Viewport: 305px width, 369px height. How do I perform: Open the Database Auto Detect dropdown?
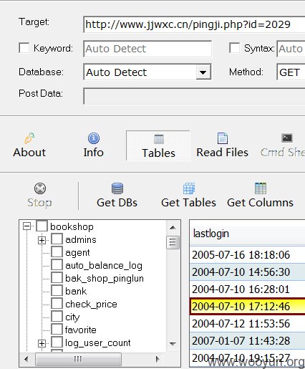pyautogui.click(x=203, y=72)
